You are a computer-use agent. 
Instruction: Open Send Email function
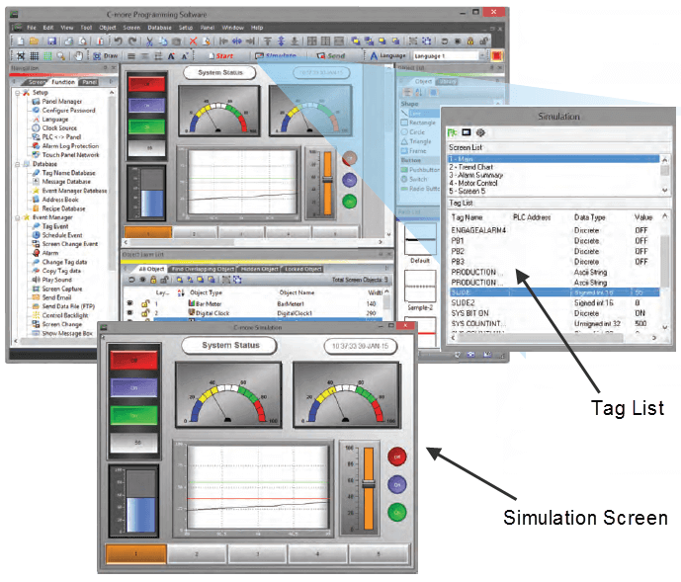pyautogui.click(x=57, y=296)
